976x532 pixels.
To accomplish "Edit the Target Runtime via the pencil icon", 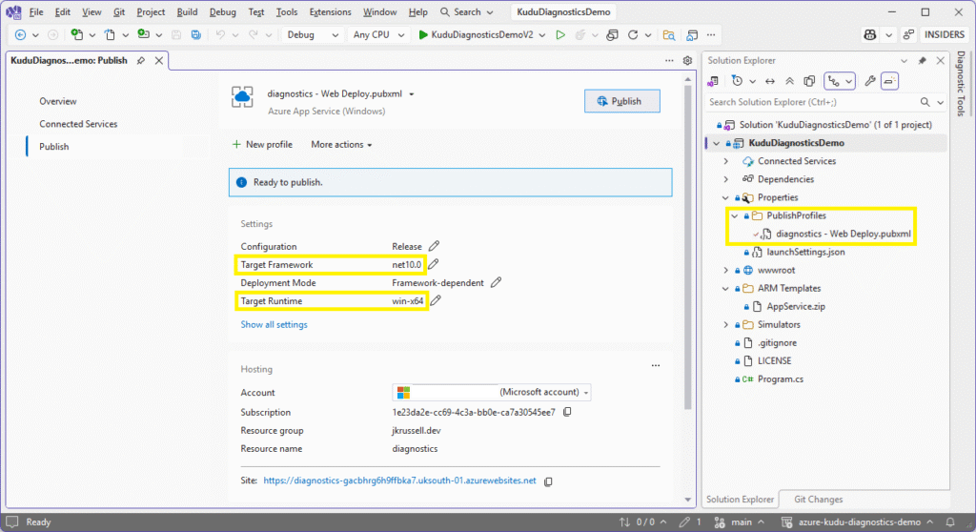I will click(x=436, y=300).
